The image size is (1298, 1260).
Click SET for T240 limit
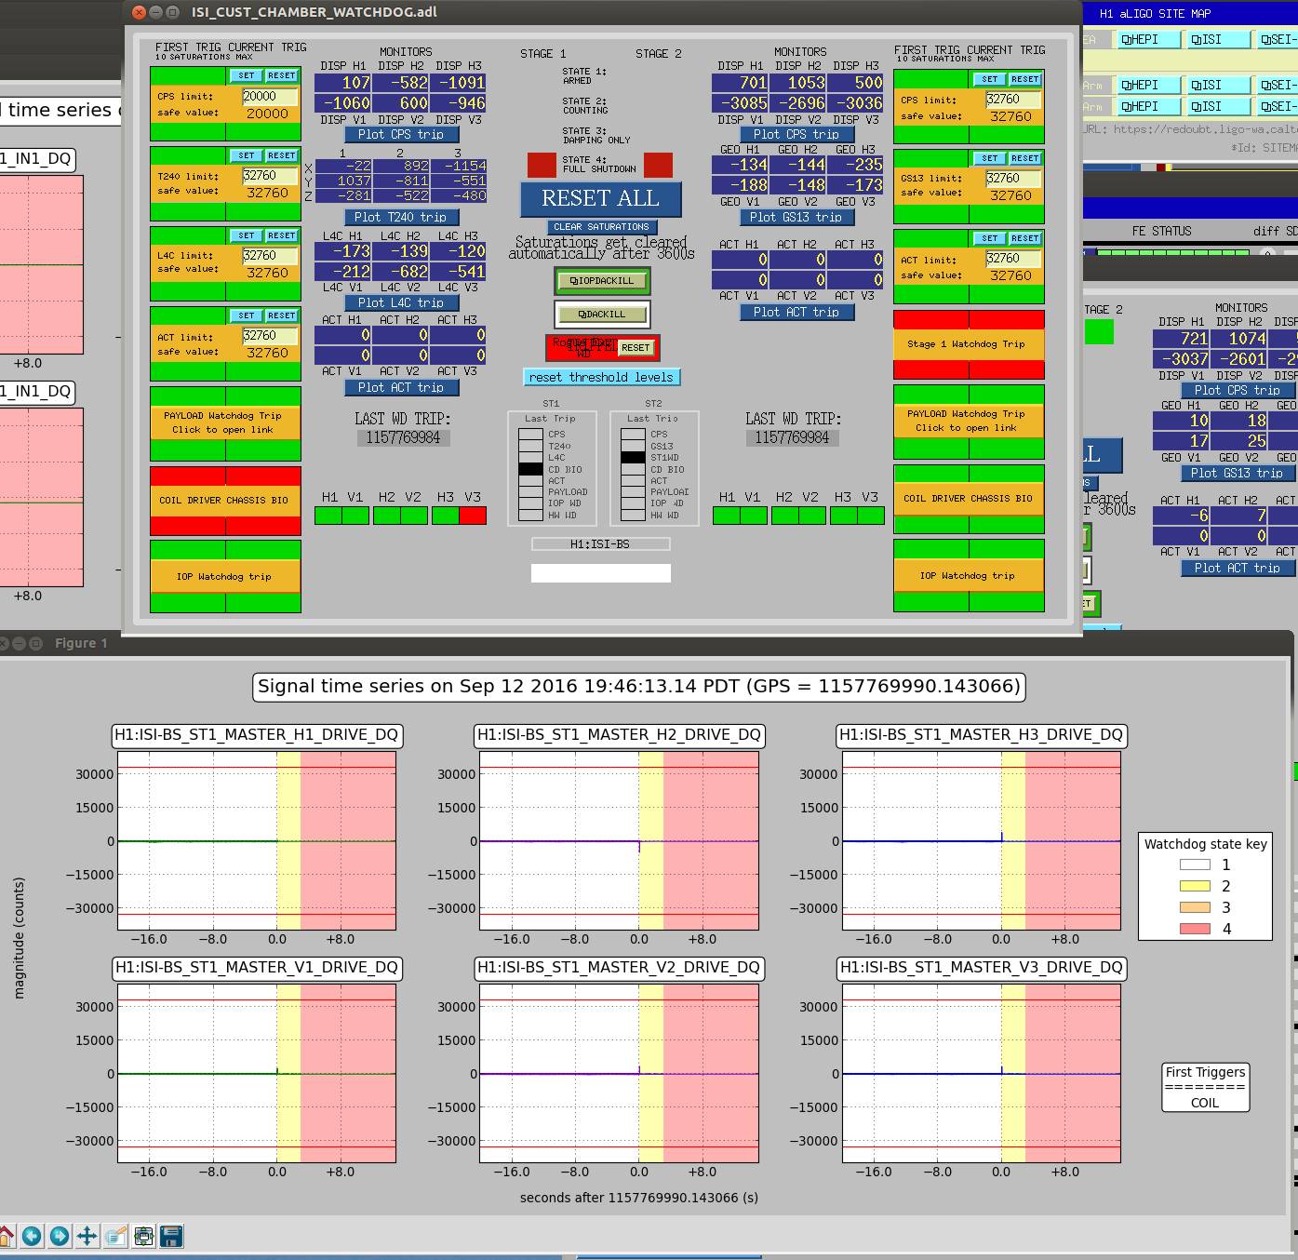pos(246,155)
